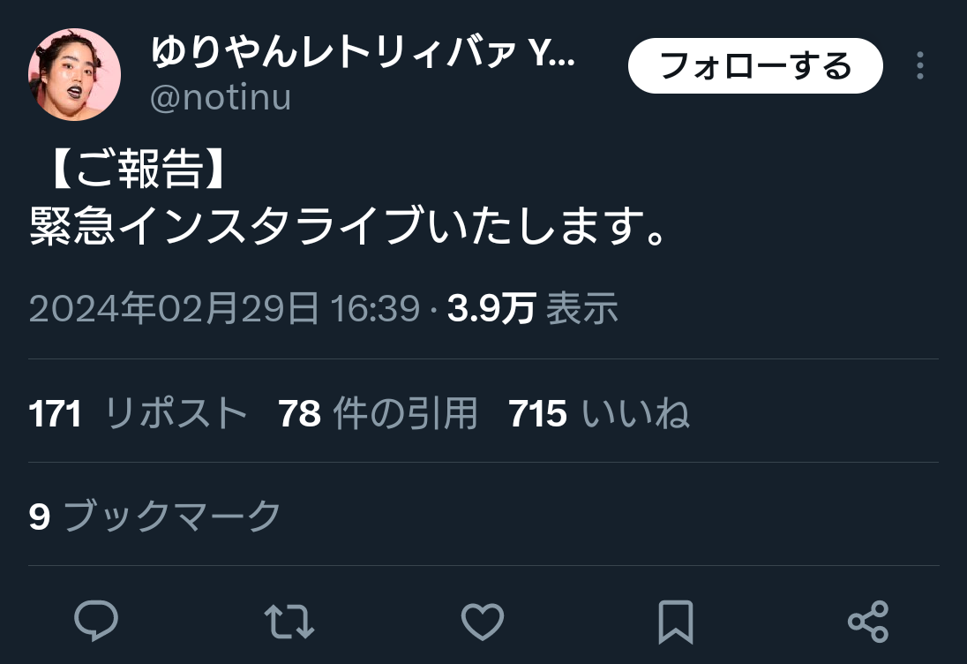View the 715 いいね likes list
The image size is (967, 664).
[x=599, y=413]
